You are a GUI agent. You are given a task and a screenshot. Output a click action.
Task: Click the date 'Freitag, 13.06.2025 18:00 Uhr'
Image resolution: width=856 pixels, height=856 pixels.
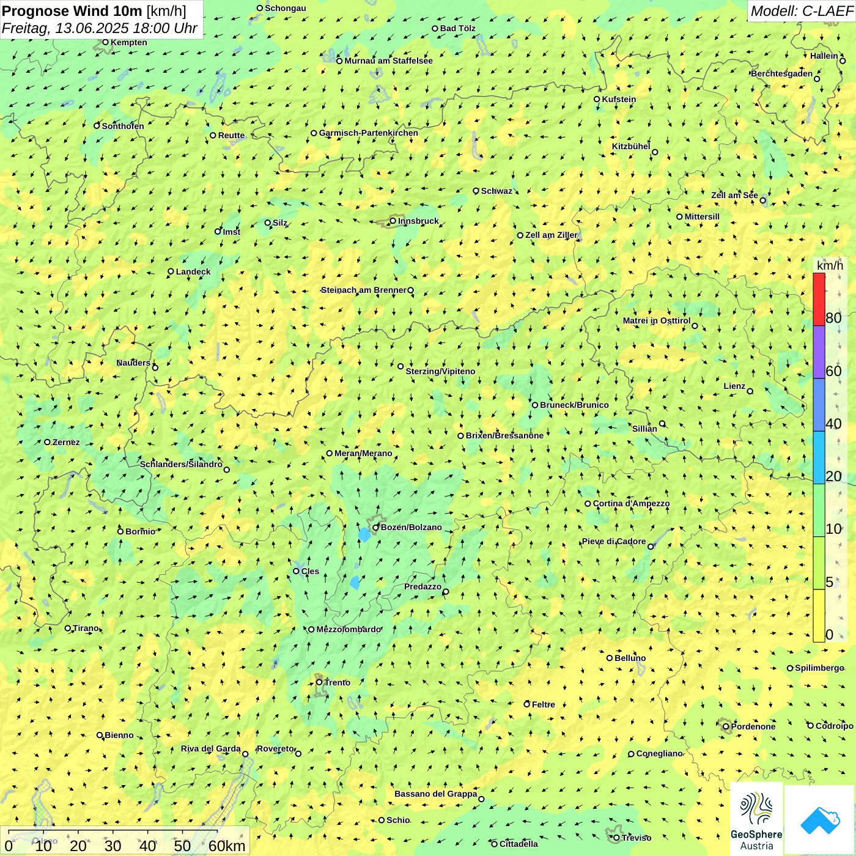(x=100, y=28)
